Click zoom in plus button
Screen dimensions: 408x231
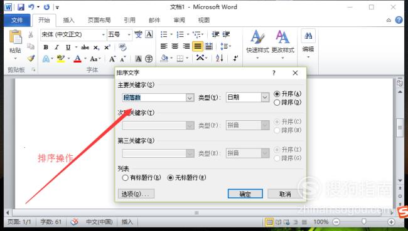[x=391, y=222]
